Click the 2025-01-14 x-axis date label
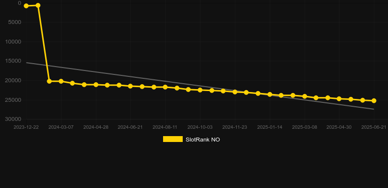Image resolution: width=388 pixels, height=188 pixels. (270, 127)
